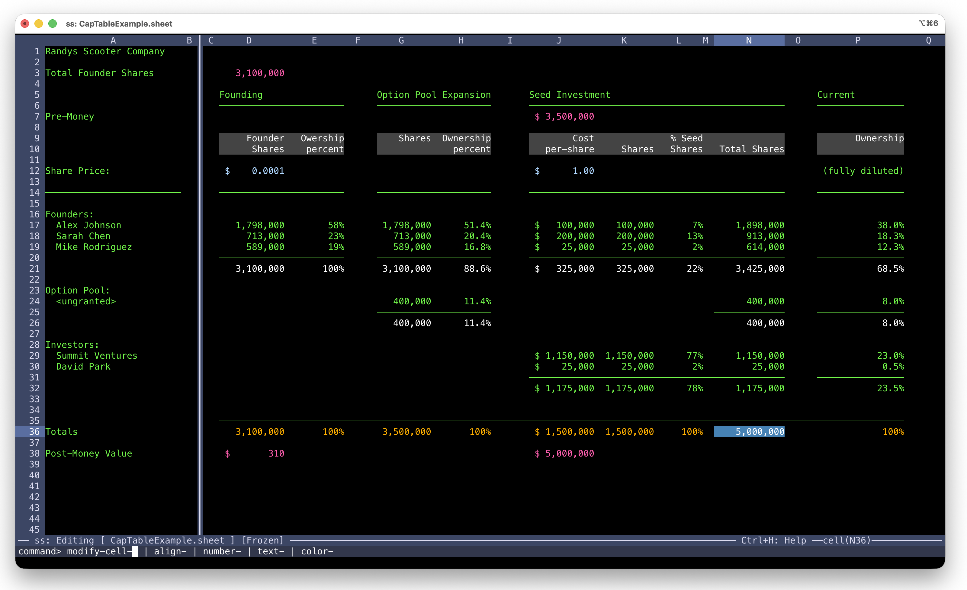Select row number 36
This screenshot has height=590, width=967.
(x=34, y=431)
